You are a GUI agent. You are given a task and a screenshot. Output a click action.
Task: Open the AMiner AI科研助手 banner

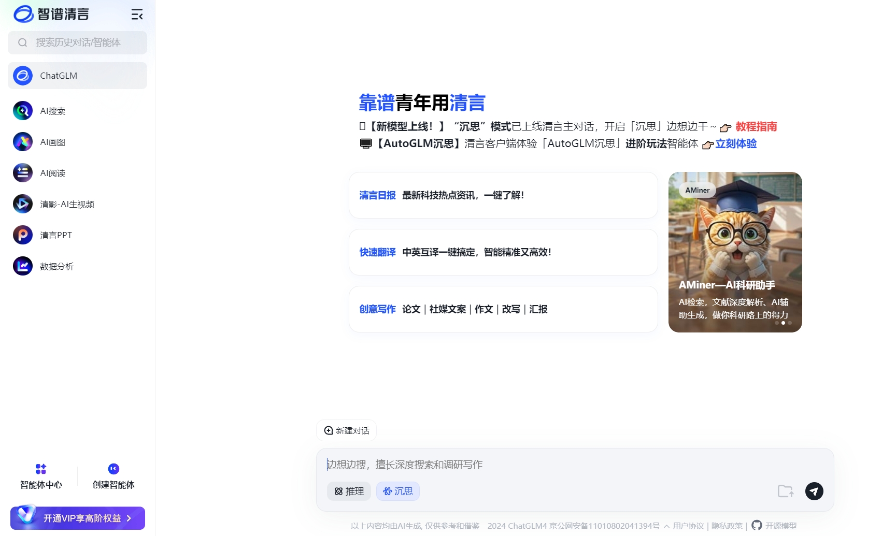pyautogui.click(x=735, y=252)
